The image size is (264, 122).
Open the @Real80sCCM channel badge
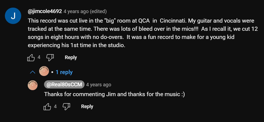[x=64, y=85]
